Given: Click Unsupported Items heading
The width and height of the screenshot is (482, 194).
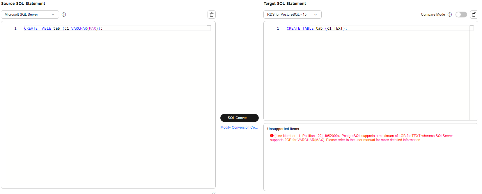Looking at the screenshot, I should coord(283,129).
